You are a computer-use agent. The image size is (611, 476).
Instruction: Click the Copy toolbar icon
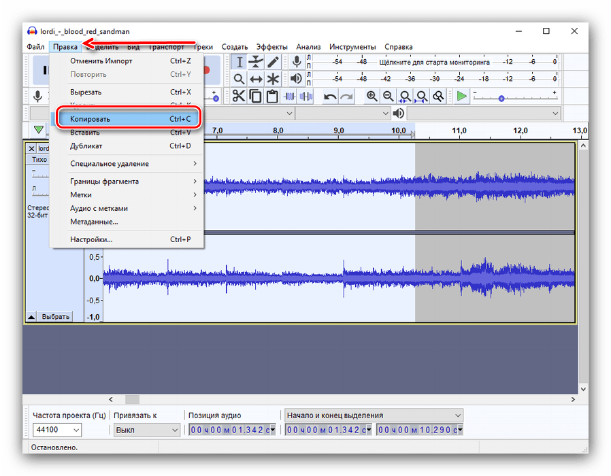point(255,96)
